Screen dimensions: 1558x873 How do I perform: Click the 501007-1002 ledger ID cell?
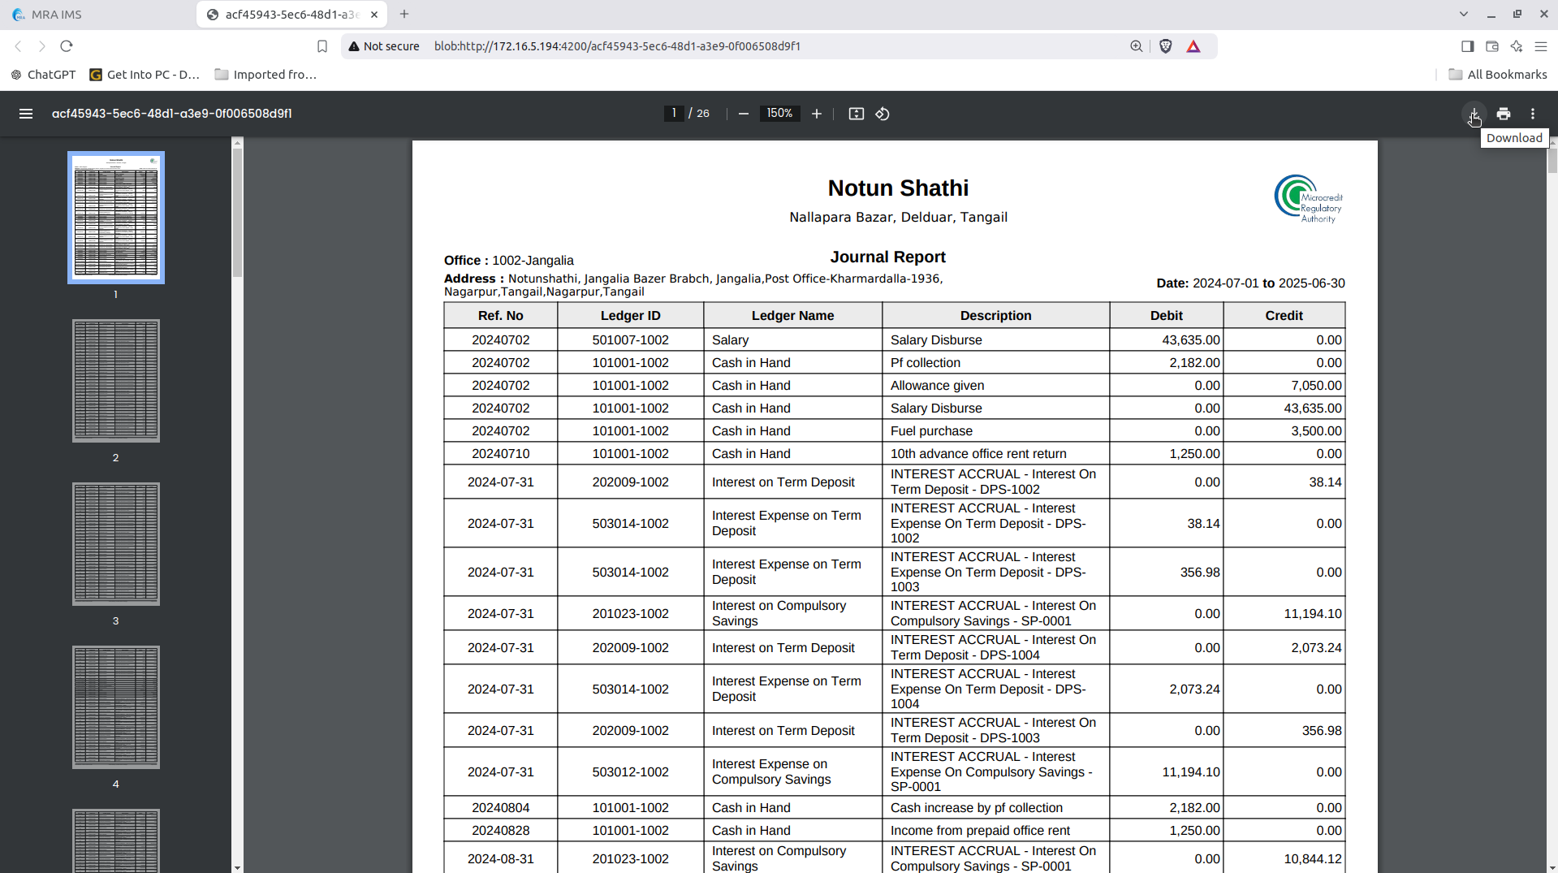coord(630,340)
